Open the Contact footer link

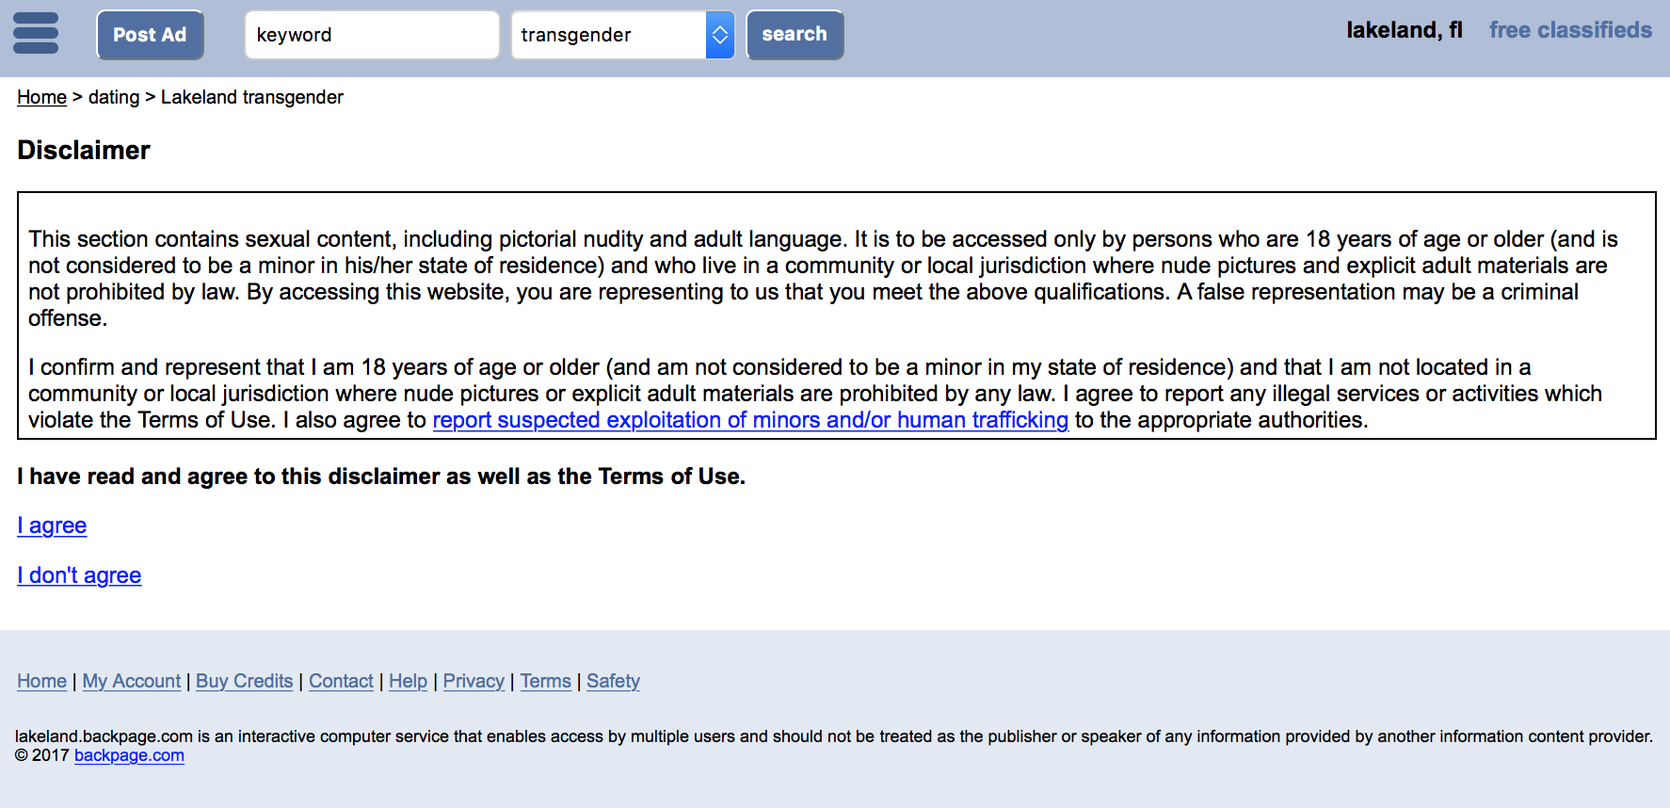(341, 681)
